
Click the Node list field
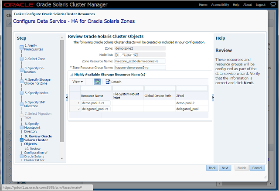140,55
